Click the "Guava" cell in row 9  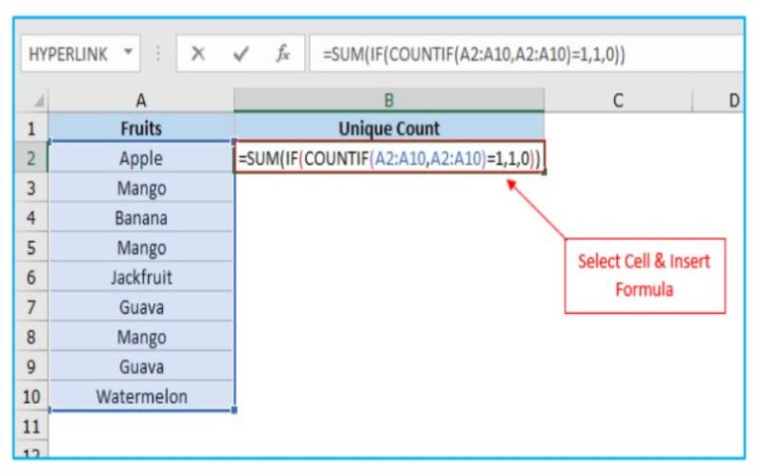tap(141, 366)
